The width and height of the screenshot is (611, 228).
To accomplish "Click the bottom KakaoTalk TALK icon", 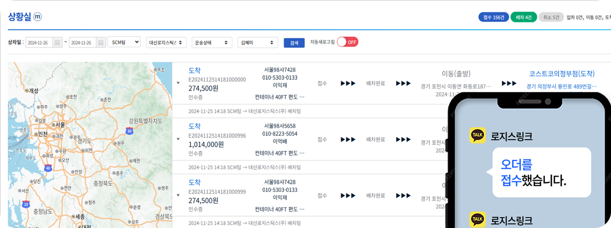I will pyautogui.click(x=477, y=220).
